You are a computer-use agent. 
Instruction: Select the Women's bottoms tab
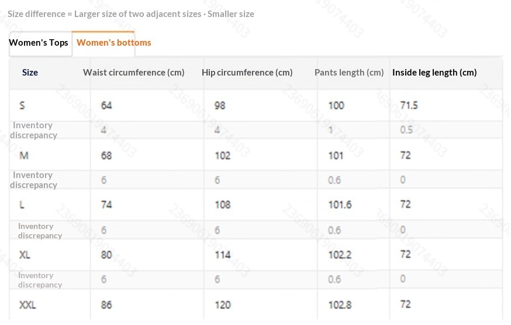(x=114, y=43)
